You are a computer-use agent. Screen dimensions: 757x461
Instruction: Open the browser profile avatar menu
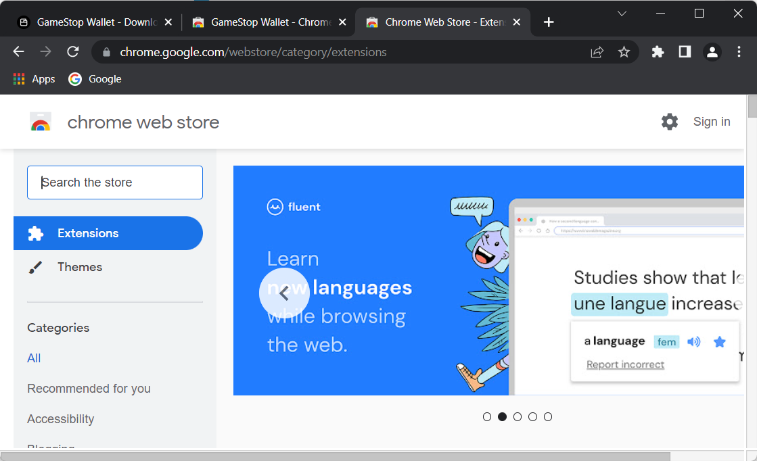click(x=712, y=51)
